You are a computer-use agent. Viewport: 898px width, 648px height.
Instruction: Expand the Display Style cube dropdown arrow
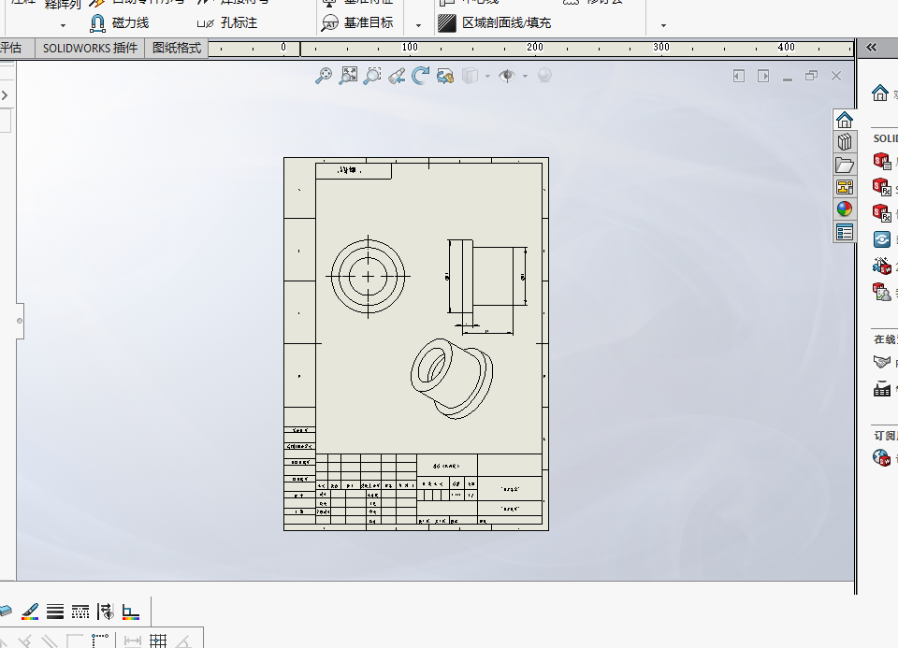(487, 76)
